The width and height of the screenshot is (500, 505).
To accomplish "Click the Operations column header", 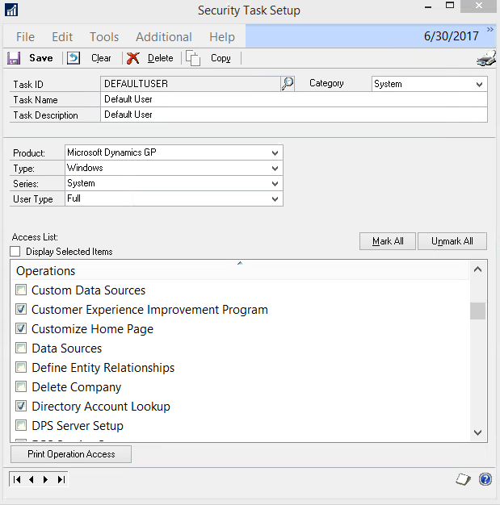I will (240, 270).
